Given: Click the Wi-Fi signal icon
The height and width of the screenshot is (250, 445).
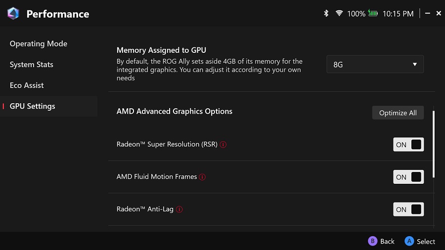Looking at the screenshot, I should click(x=339, y=13).
